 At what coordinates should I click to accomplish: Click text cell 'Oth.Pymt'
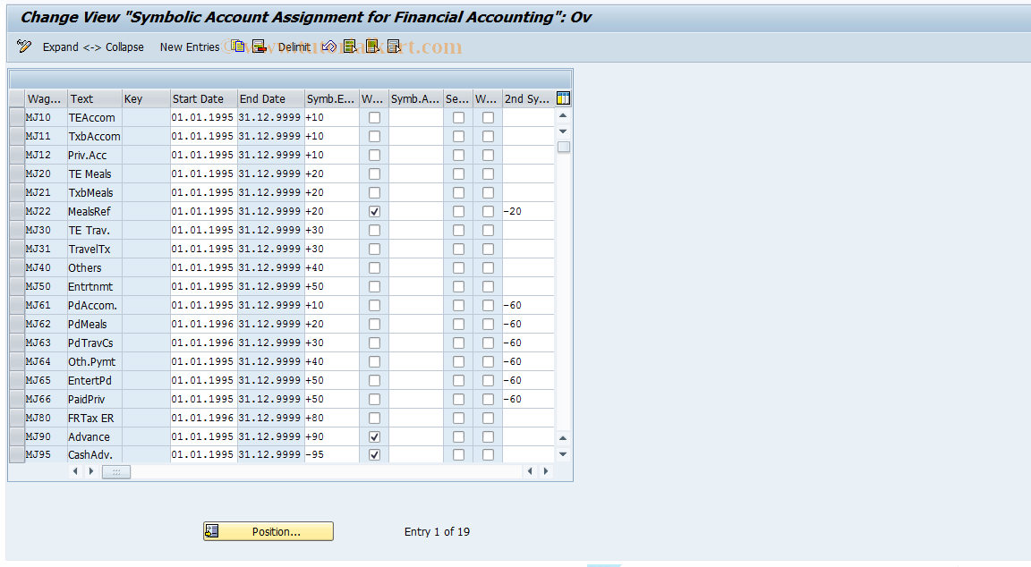[95, 362]
